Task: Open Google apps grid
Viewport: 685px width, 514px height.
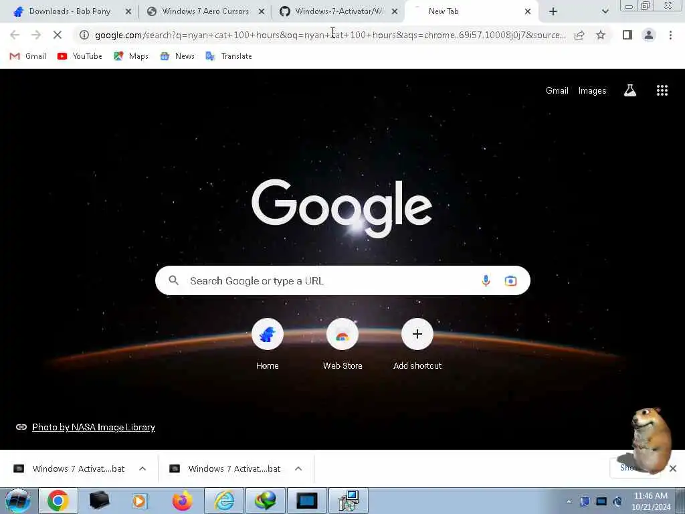Action: (x=662, y=90)
